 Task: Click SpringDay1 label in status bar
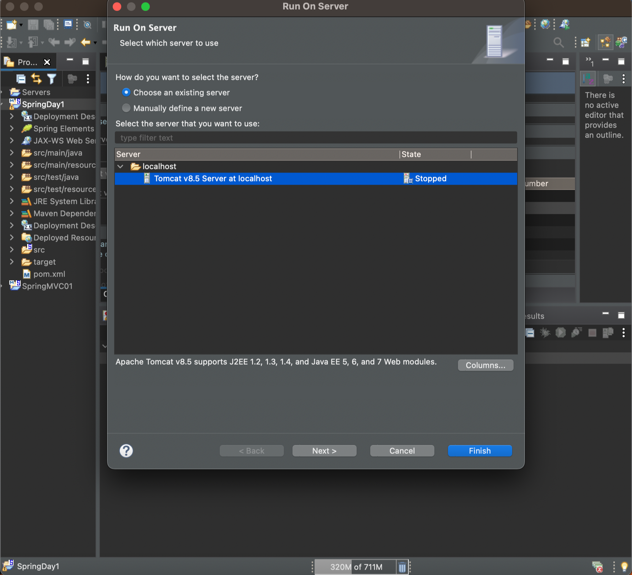(x=38, y=566)
